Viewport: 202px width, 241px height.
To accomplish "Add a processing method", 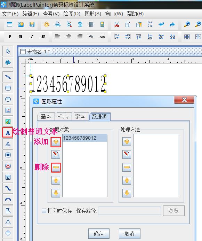I will [127, 141].
